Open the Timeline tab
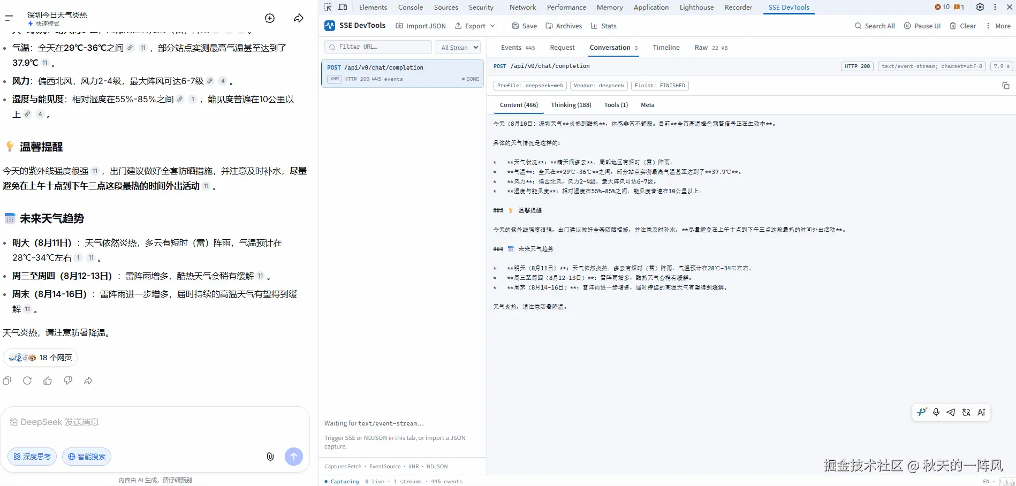The height and width of the screenshot is (486, 1016). [x=666, y=48]
